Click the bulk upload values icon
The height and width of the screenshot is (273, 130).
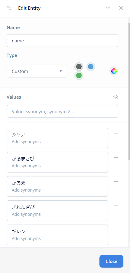point(116,97)
